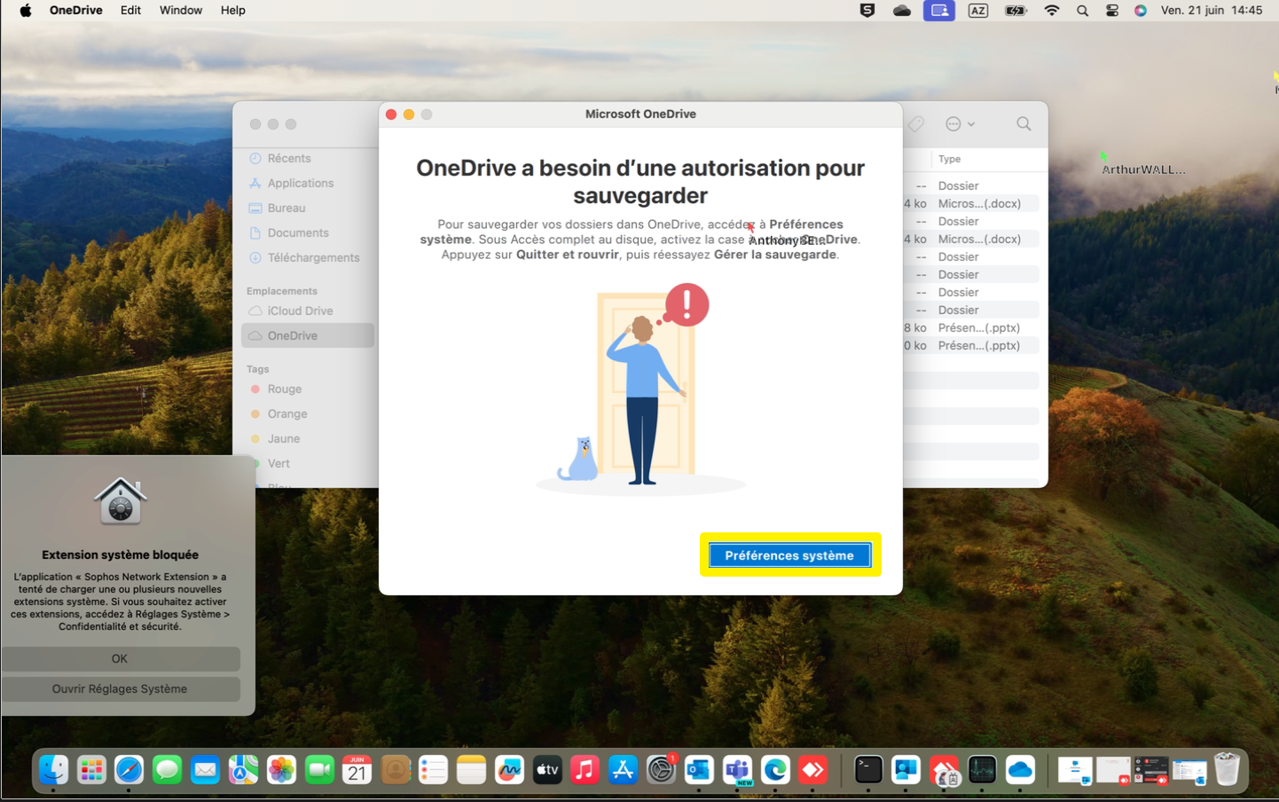Image resolution: width=1279 pixels, height=802 pixels.
Task: Select OneDrive in the Finder sidebar
Action: point(307,335)
